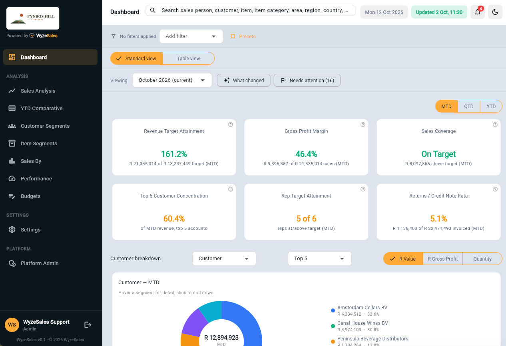The image size is (506, 346).
Task: Open the notifications bell icon
Action: 478,12
